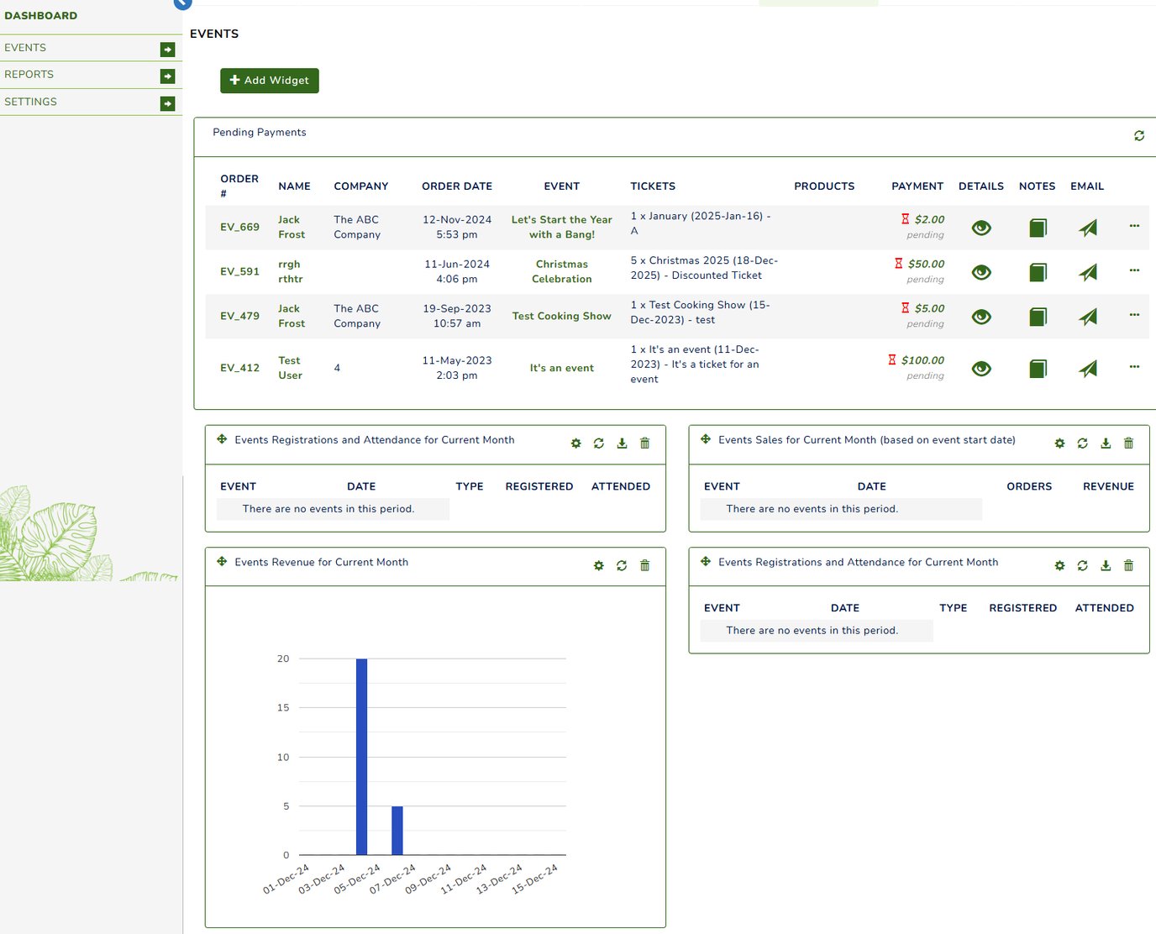The height and width of the screenshot is (934, 1156).
Task: Delete the Events Revenue for Current Month widget
Action: coord(644,565)
